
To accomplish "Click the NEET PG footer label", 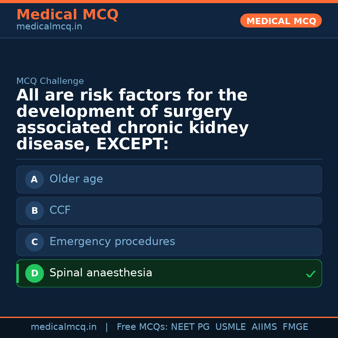I will 190,326.
